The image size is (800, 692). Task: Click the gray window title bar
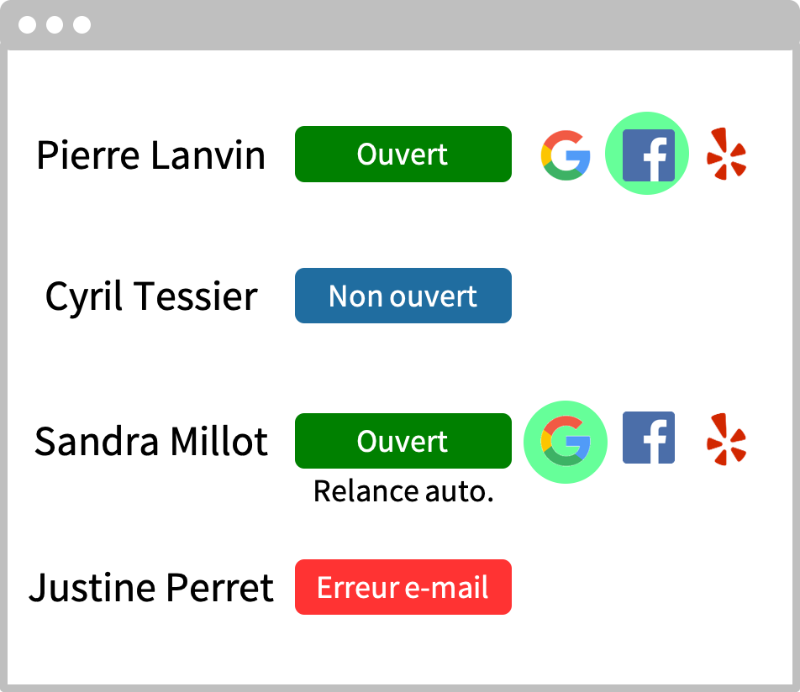(400, 25)
